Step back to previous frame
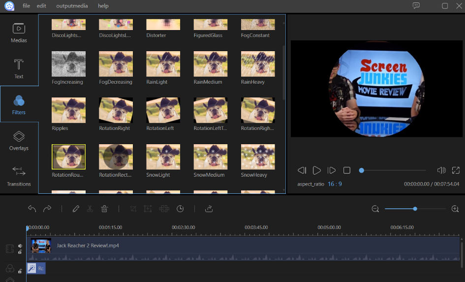The image size is (465, 282). (x=302, y=170)
